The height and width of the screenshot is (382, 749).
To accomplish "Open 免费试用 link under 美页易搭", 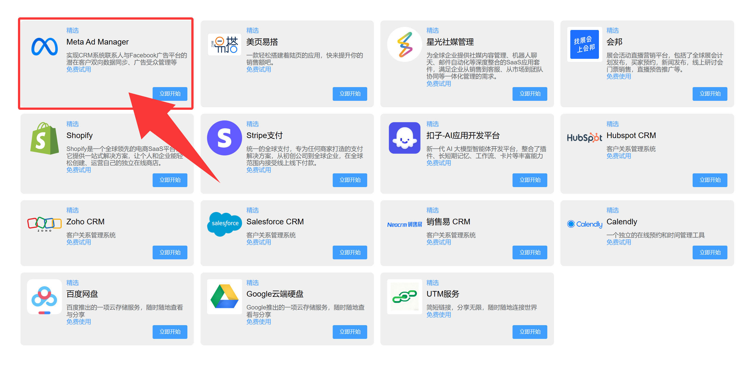I will [x=258, y=69].
